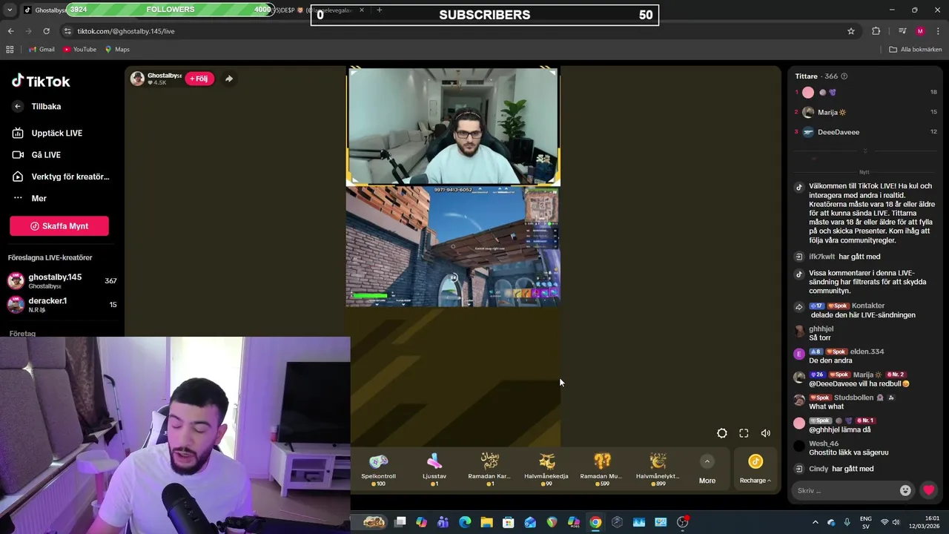This screenshot has width=949, height=534.
Task: Mute the live stream volume
Action: point(766,433)
